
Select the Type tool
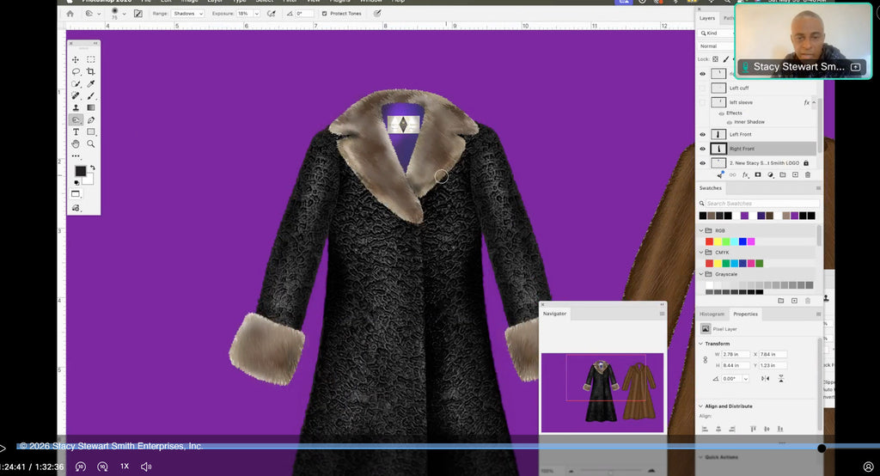pos(76,132)
